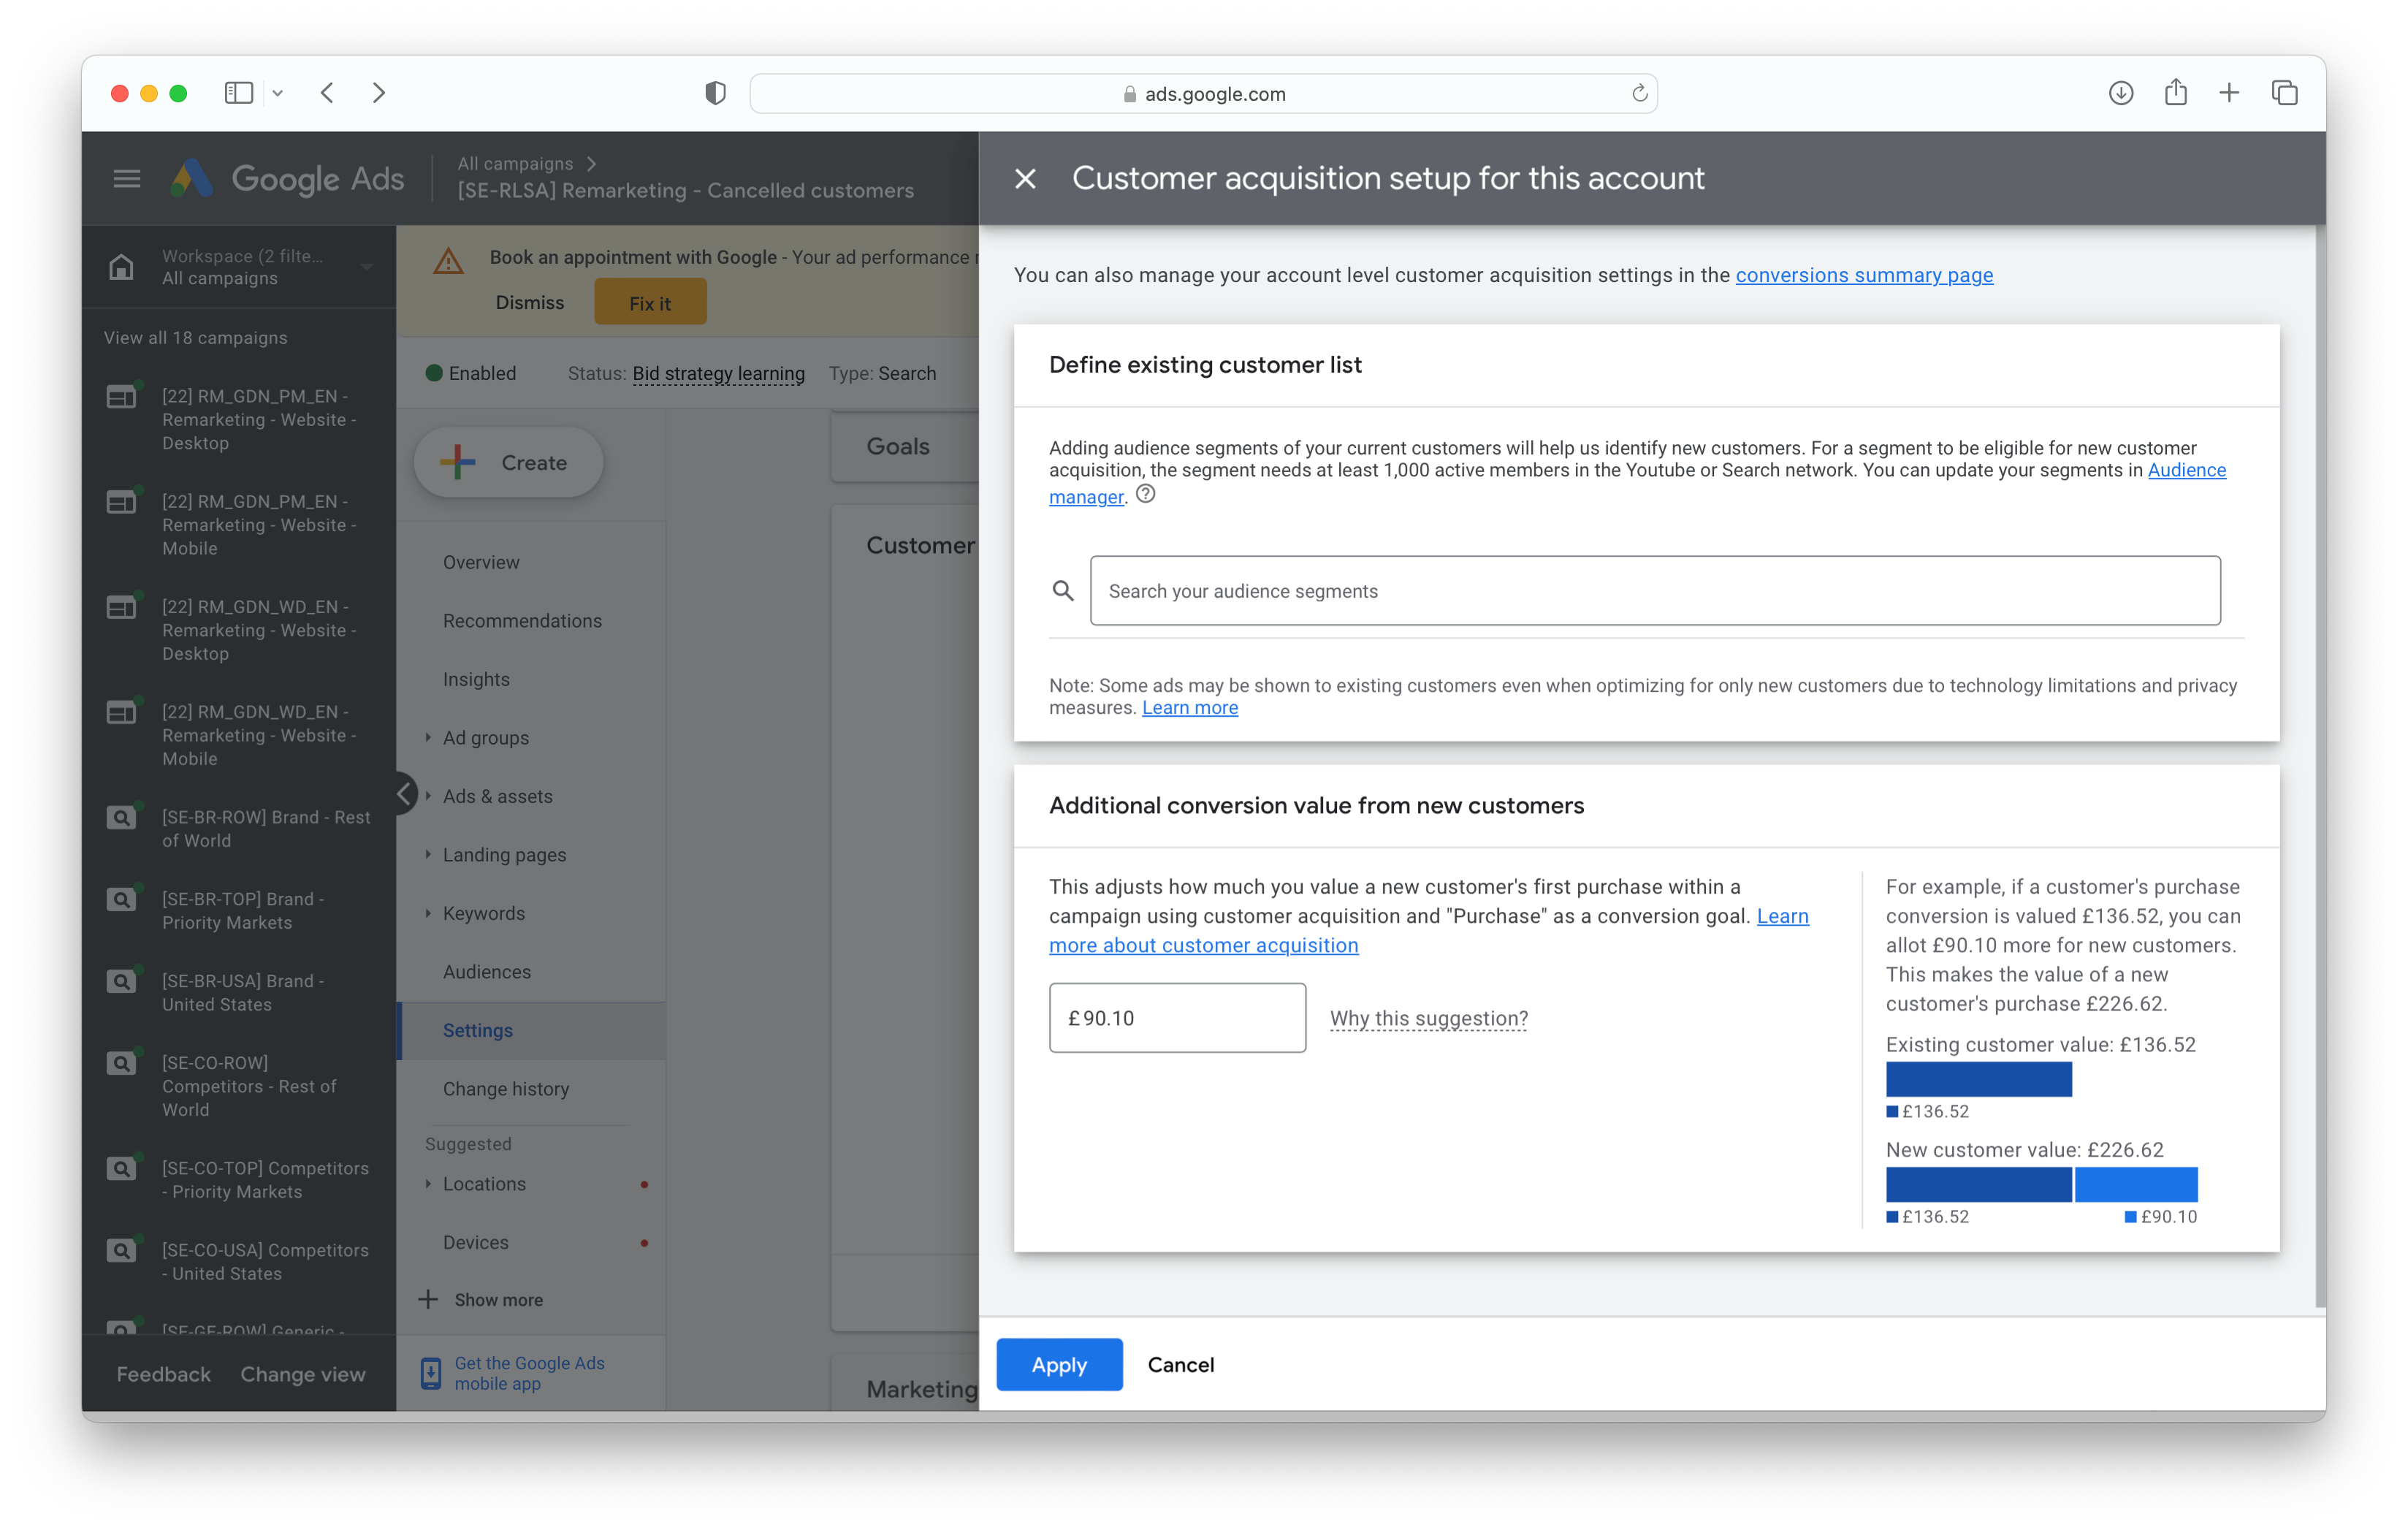Image resolution: width=2408 pixels, height=1530 pixels.
Task: Open Safari sidebar toggle icon
Action: pyautogui.click(x=238, y=93)
